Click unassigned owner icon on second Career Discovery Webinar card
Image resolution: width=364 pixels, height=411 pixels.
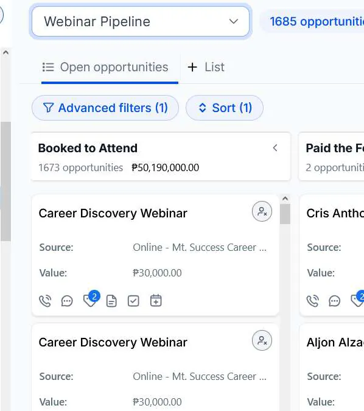(262, 340)
